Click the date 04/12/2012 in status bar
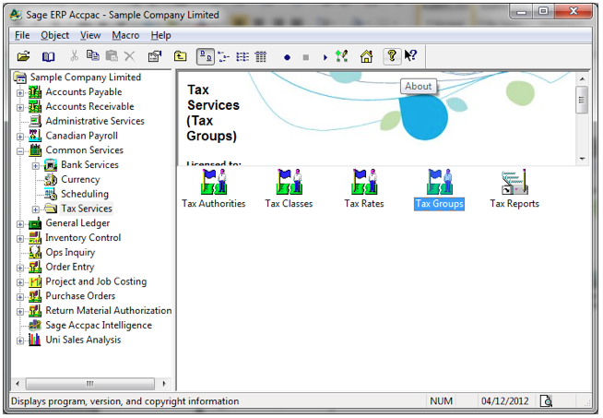This screenshot has height=418, width=603. [x=505, y=401]
